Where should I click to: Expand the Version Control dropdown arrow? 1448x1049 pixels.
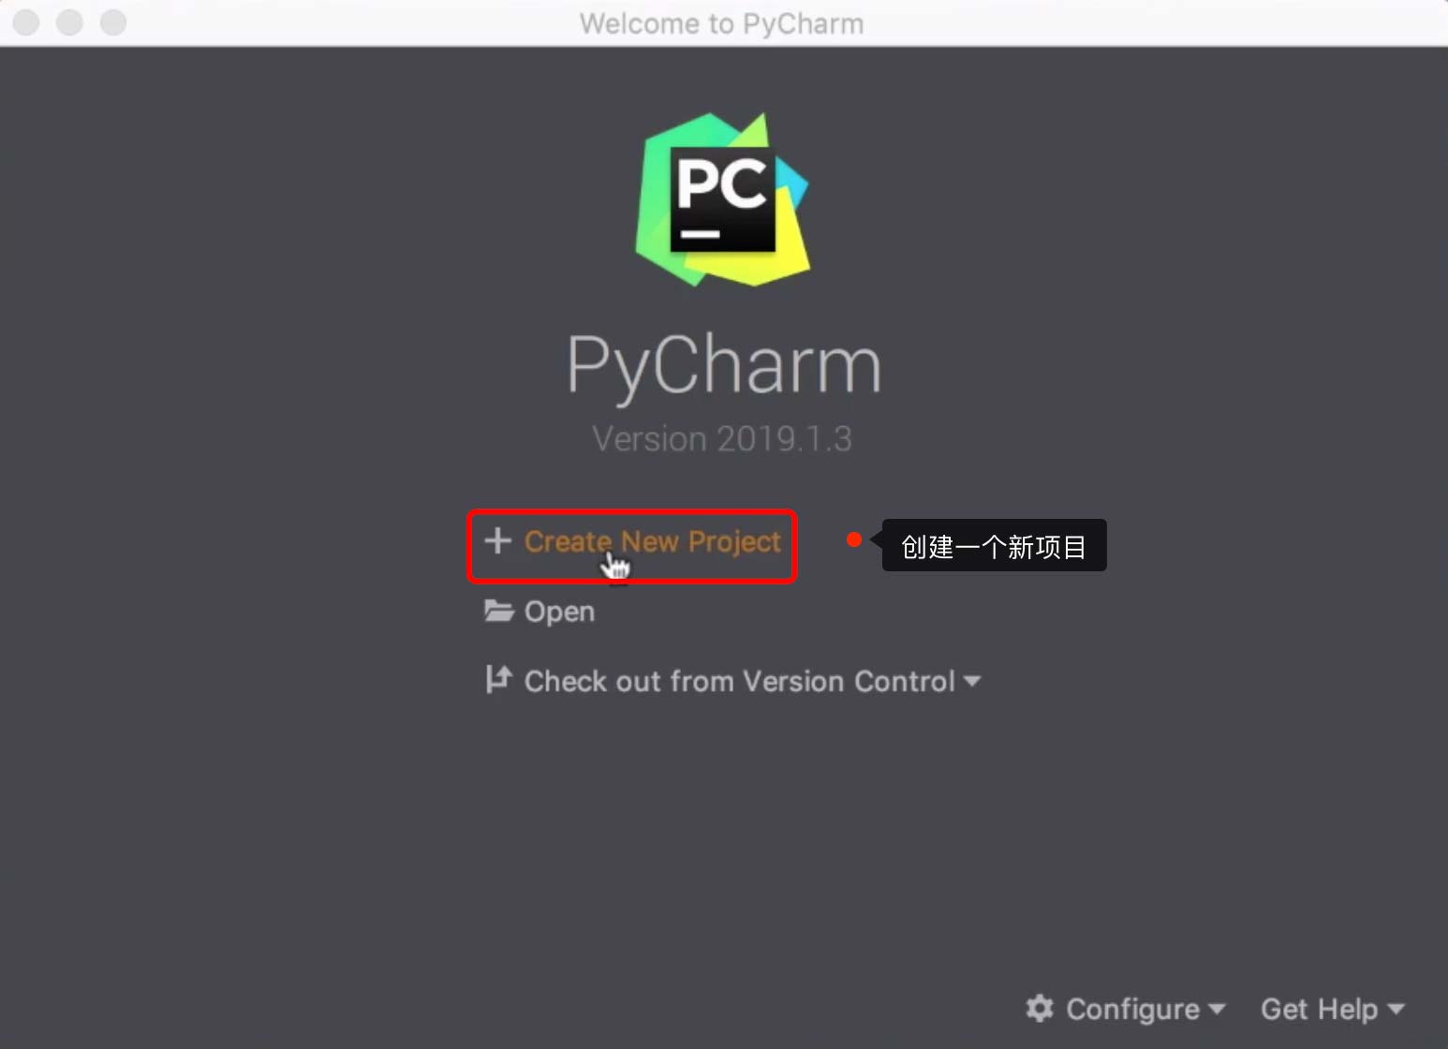(x=972, y=681)
